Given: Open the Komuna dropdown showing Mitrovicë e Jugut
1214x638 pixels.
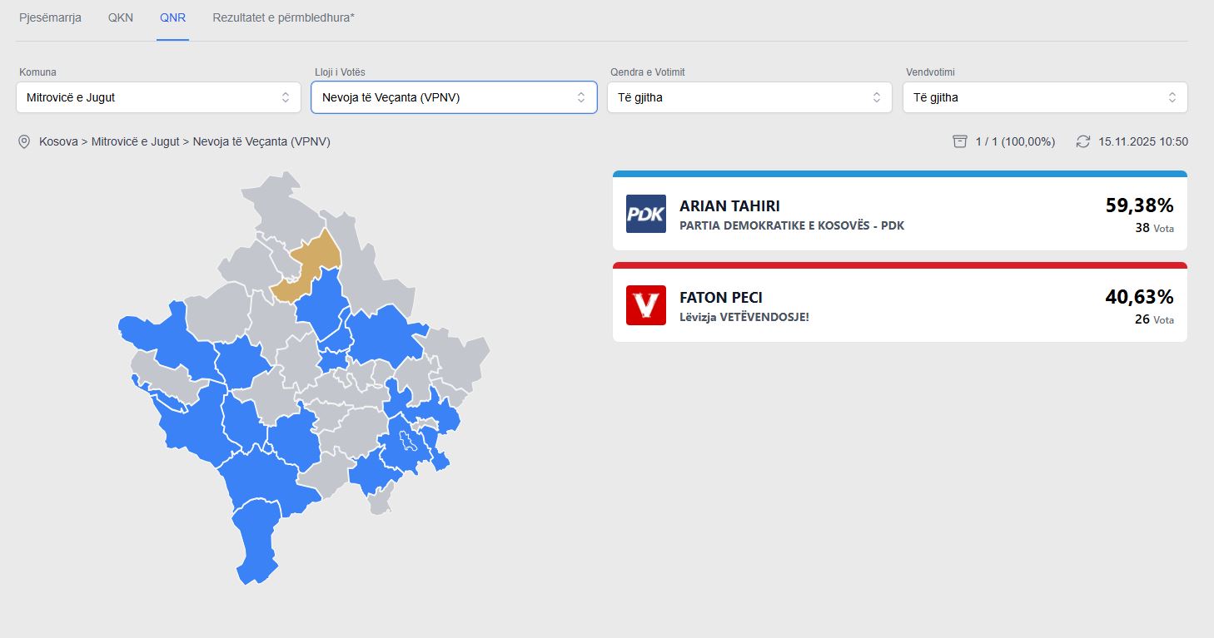Looking at the screenshot, I should click(x=158, y=97).
